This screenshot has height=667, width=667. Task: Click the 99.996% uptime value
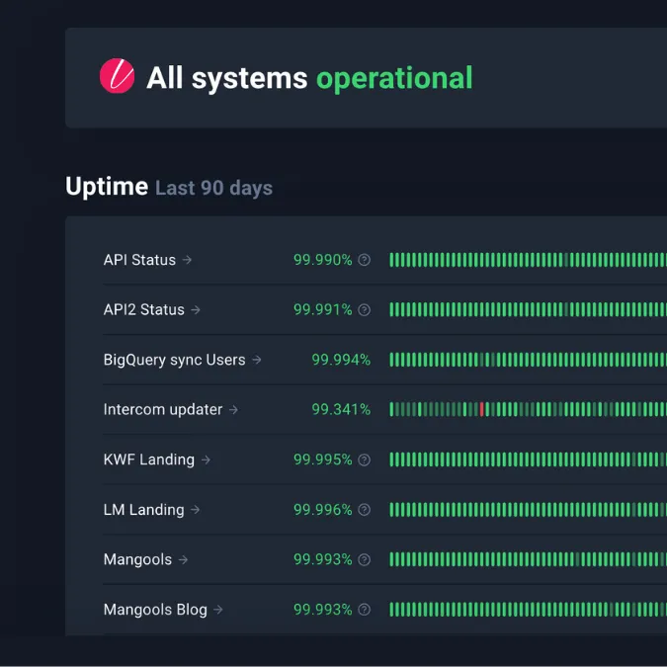coord(323,509)
